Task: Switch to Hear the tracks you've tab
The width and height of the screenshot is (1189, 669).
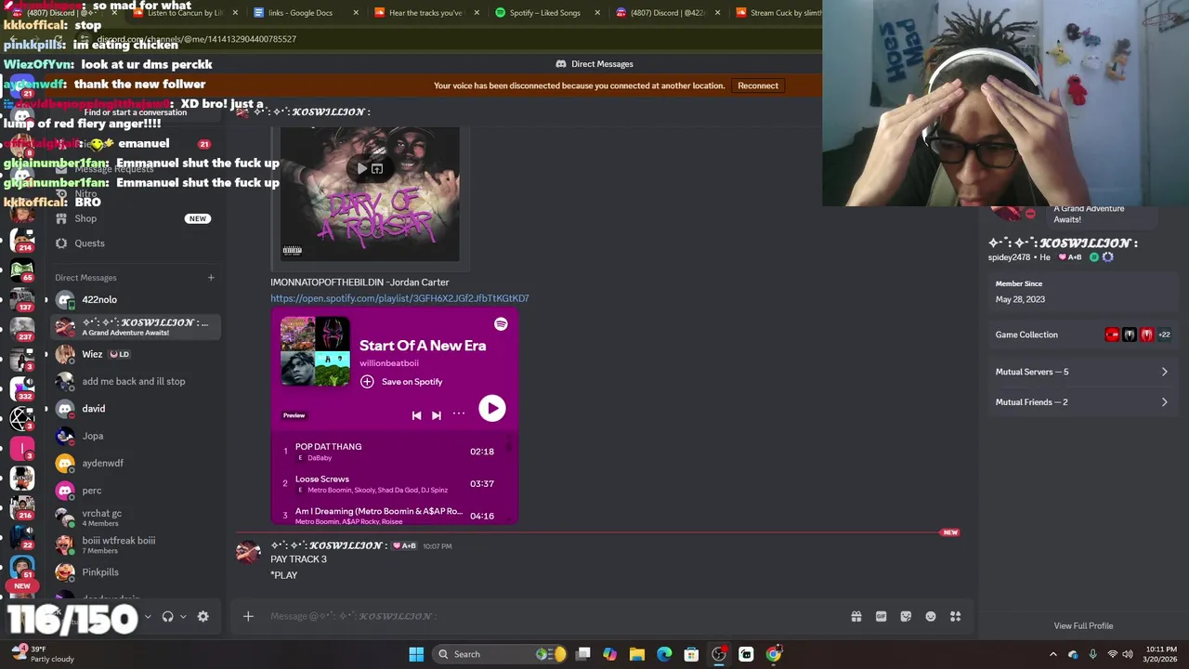Action: tap(425, 13)
